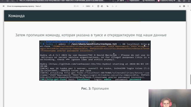Click the caption 'Рис. 3: Пропишем'
The height and width of the screenshot is (107, 191).
[95, 89]
